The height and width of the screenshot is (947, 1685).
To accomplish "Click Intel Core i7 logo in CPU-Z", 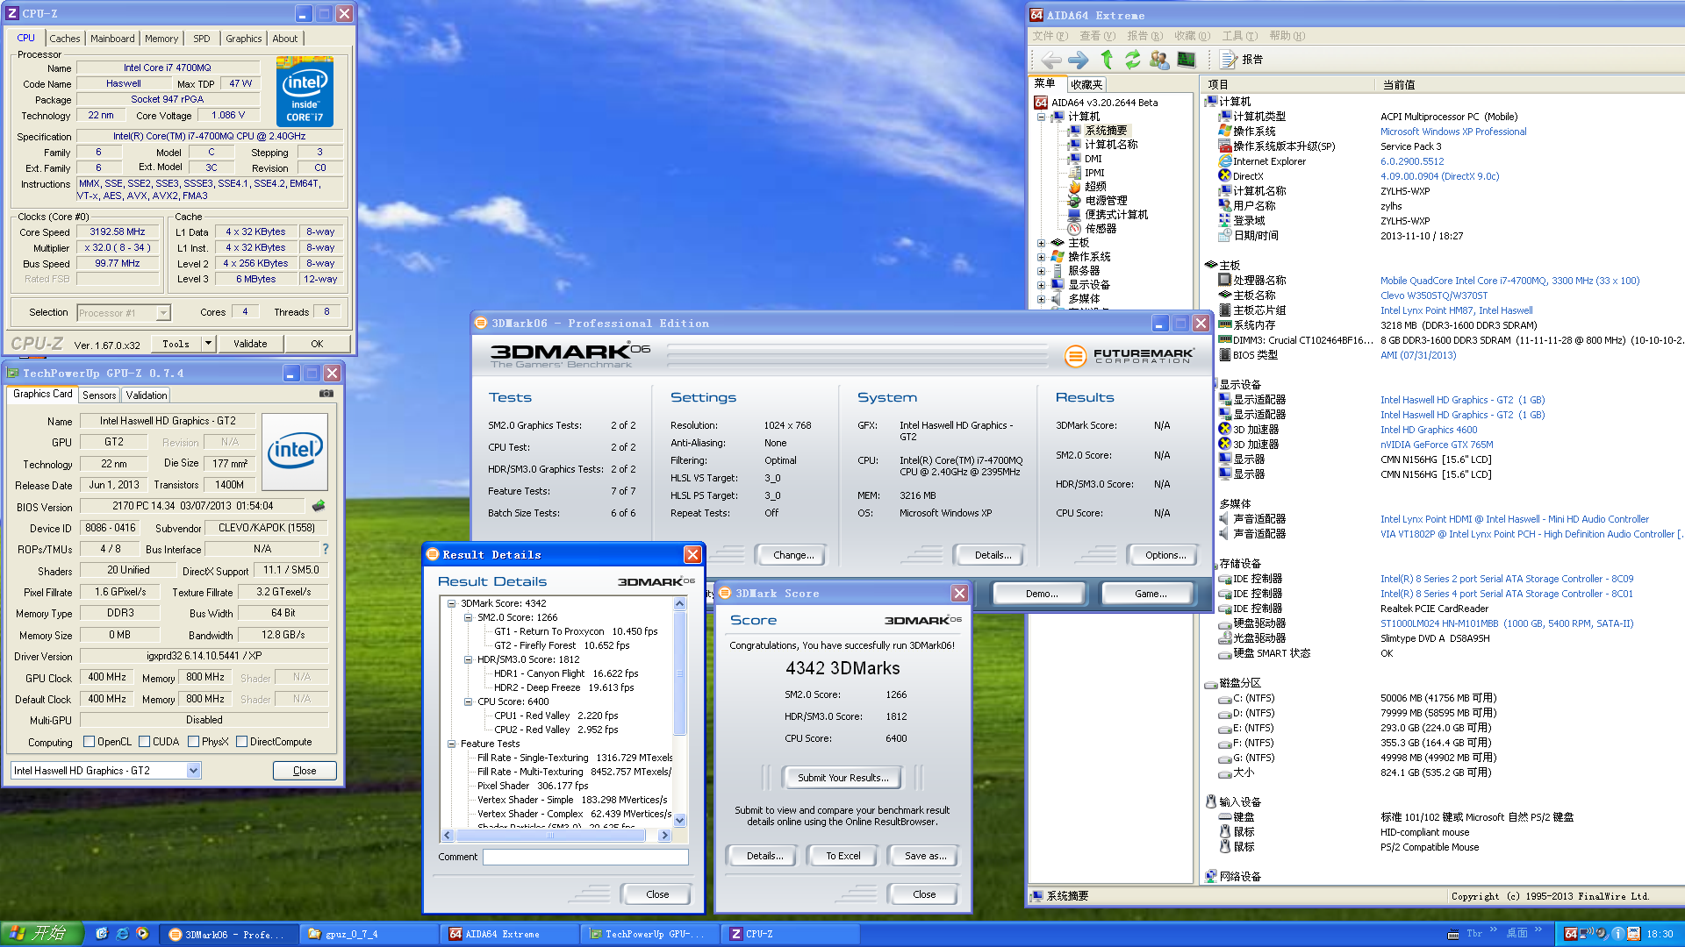I will click(x=305, y=91).
